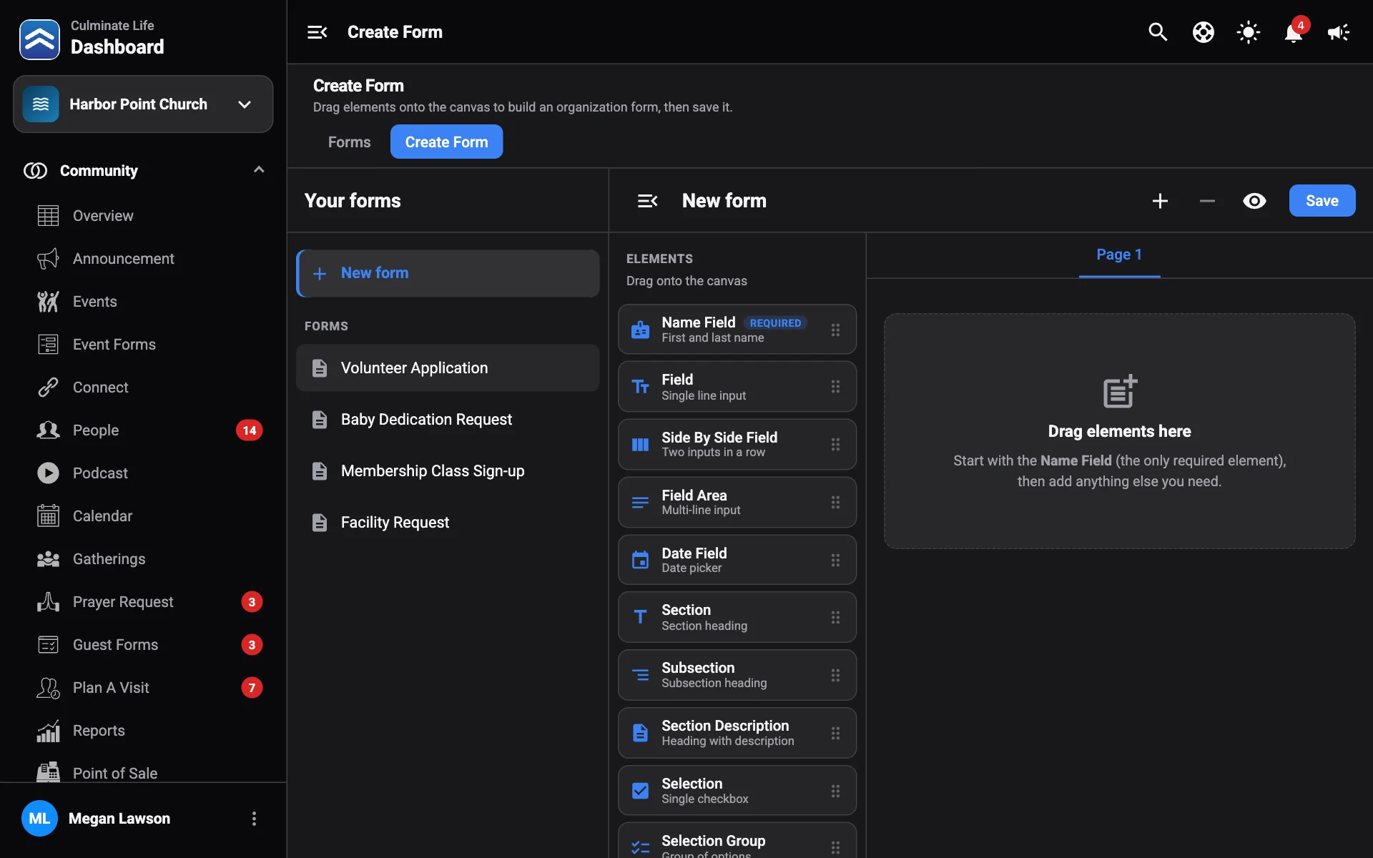
Task: Collapse the forms list panel icon
Action: [648, 201]
